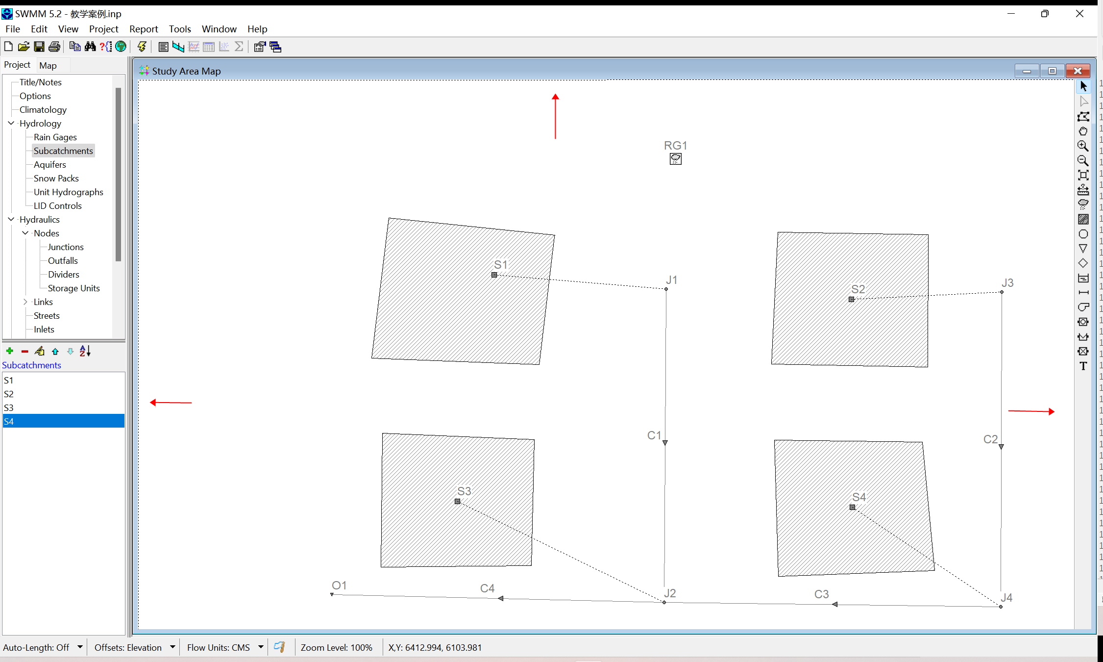Select the Add Text label tool

[1083, 366]
